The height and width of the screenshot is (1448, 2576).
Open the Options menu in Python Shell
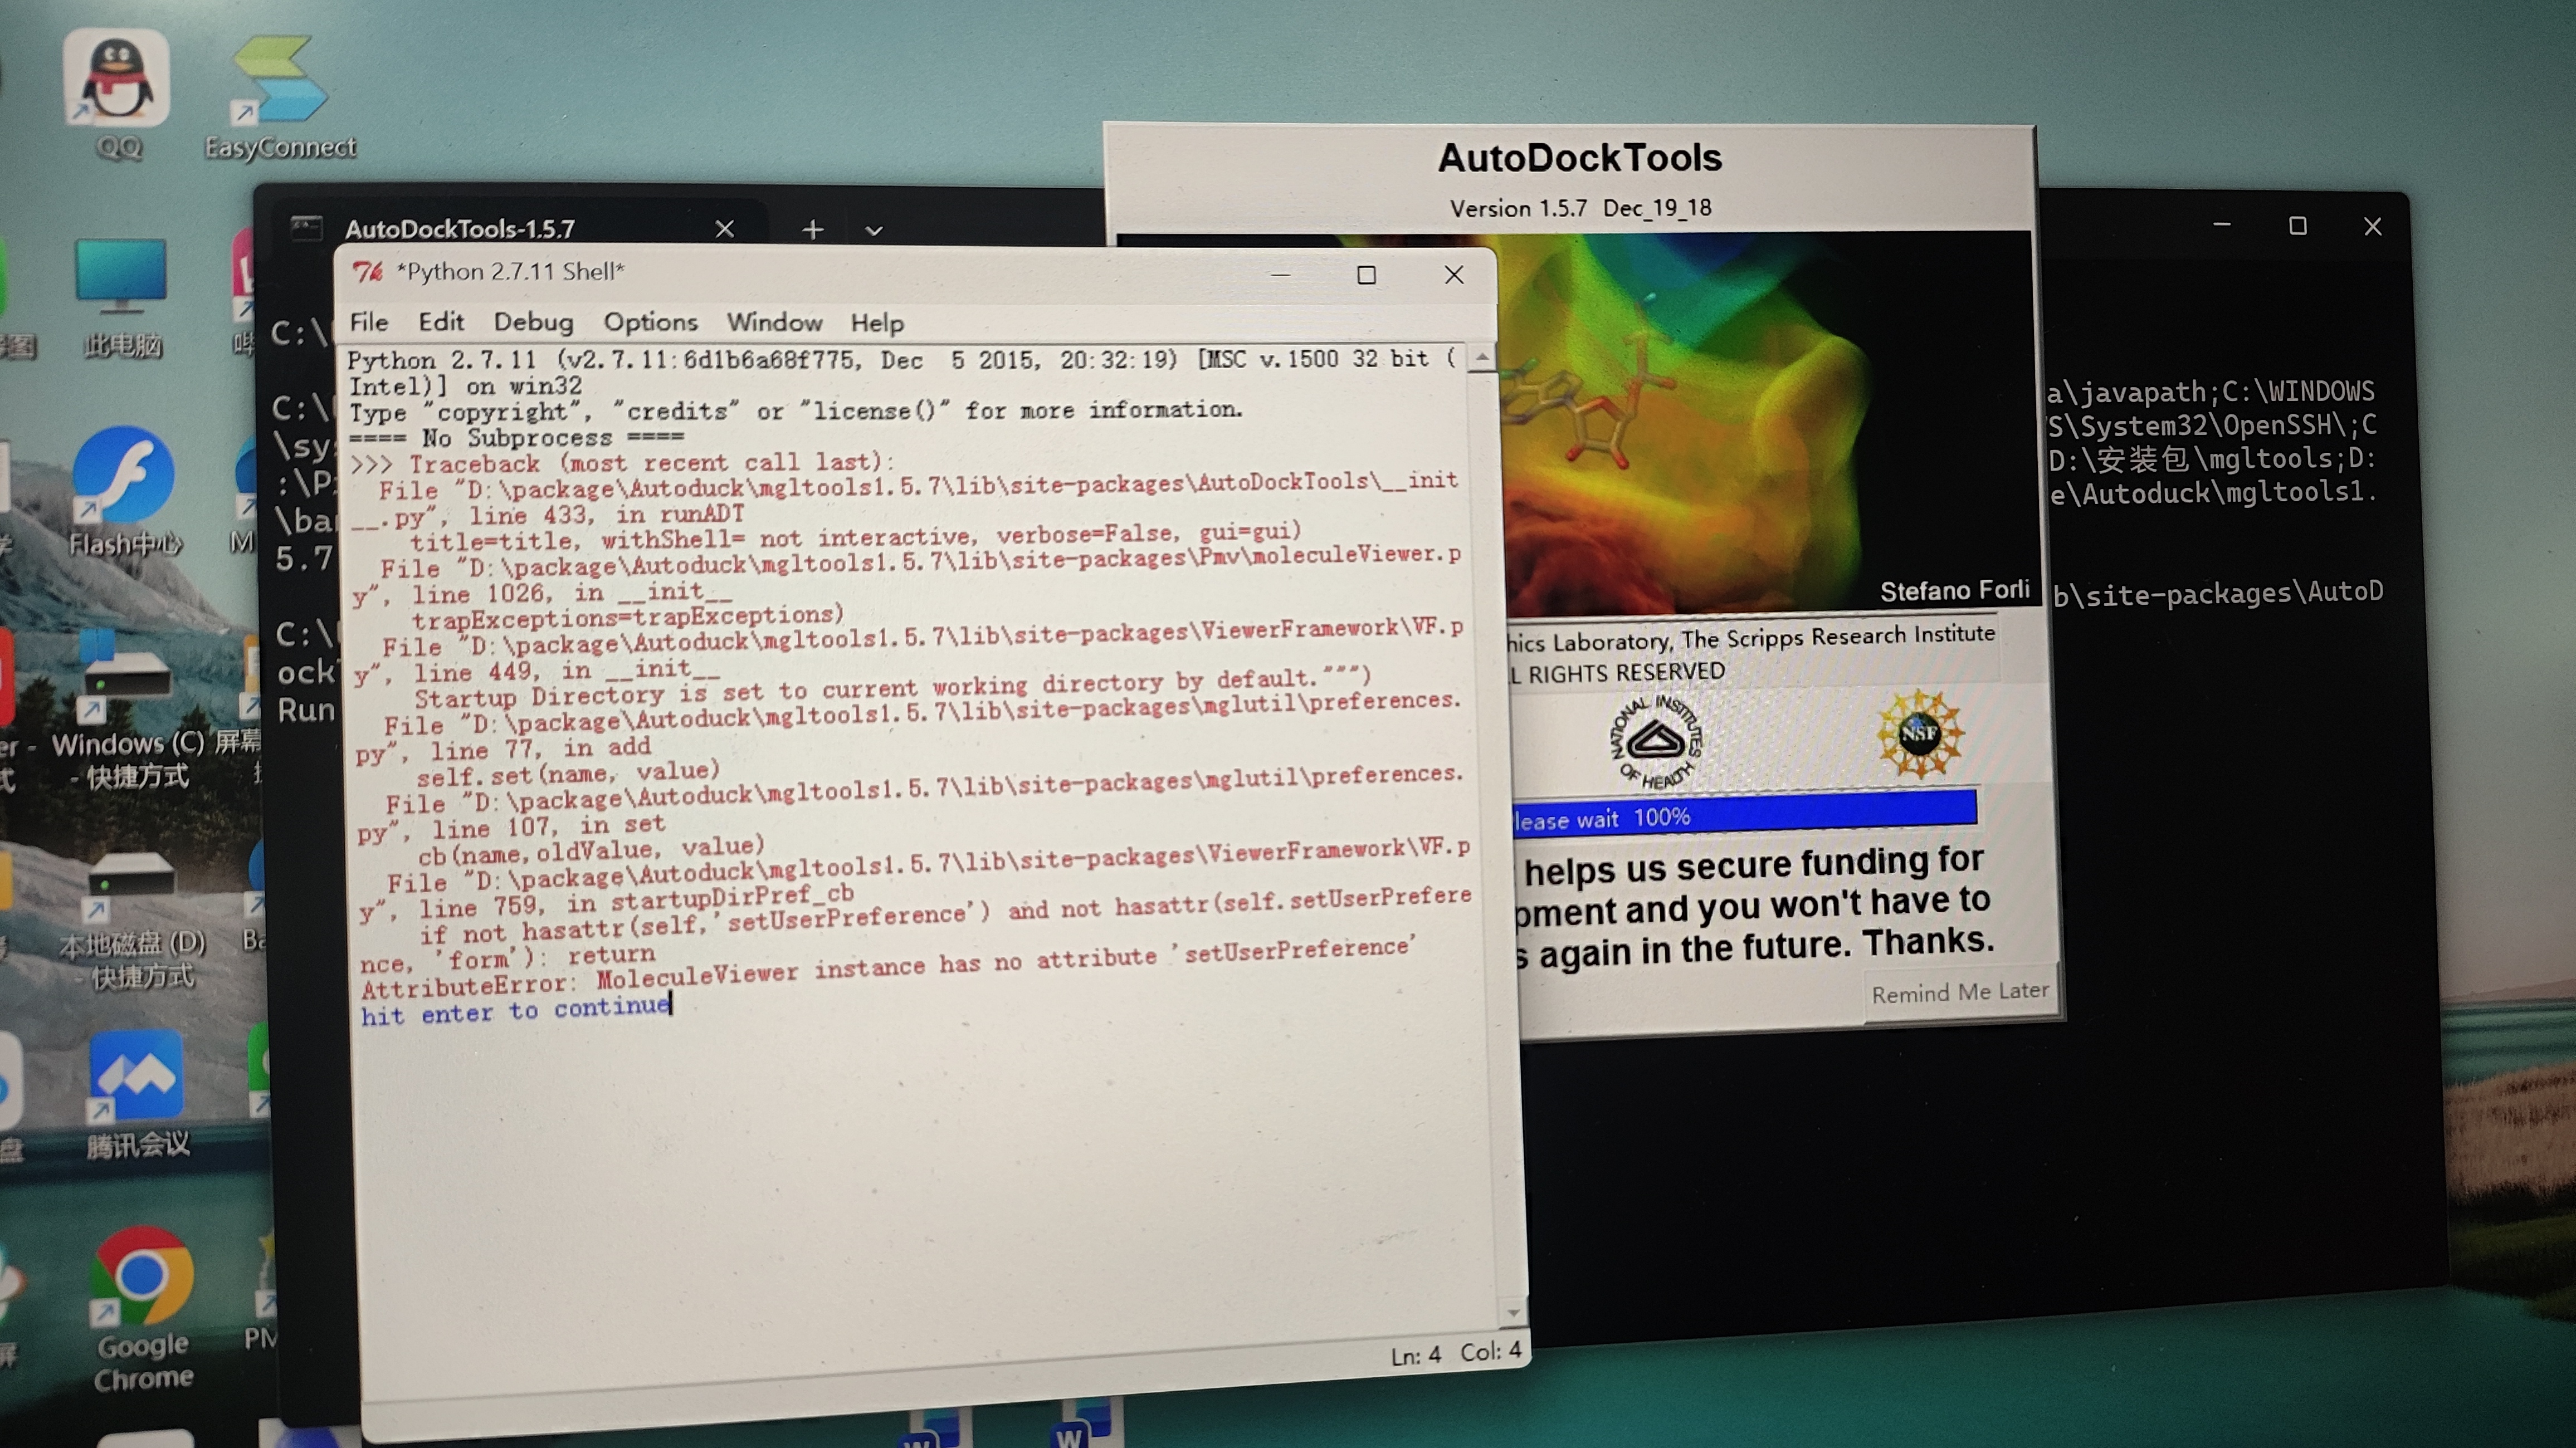(650, 322)
